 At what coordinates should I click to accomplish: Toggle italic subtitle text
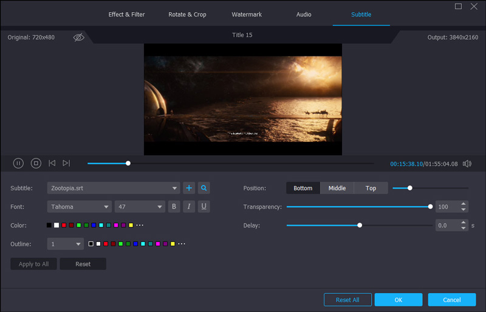coord(189,207)
